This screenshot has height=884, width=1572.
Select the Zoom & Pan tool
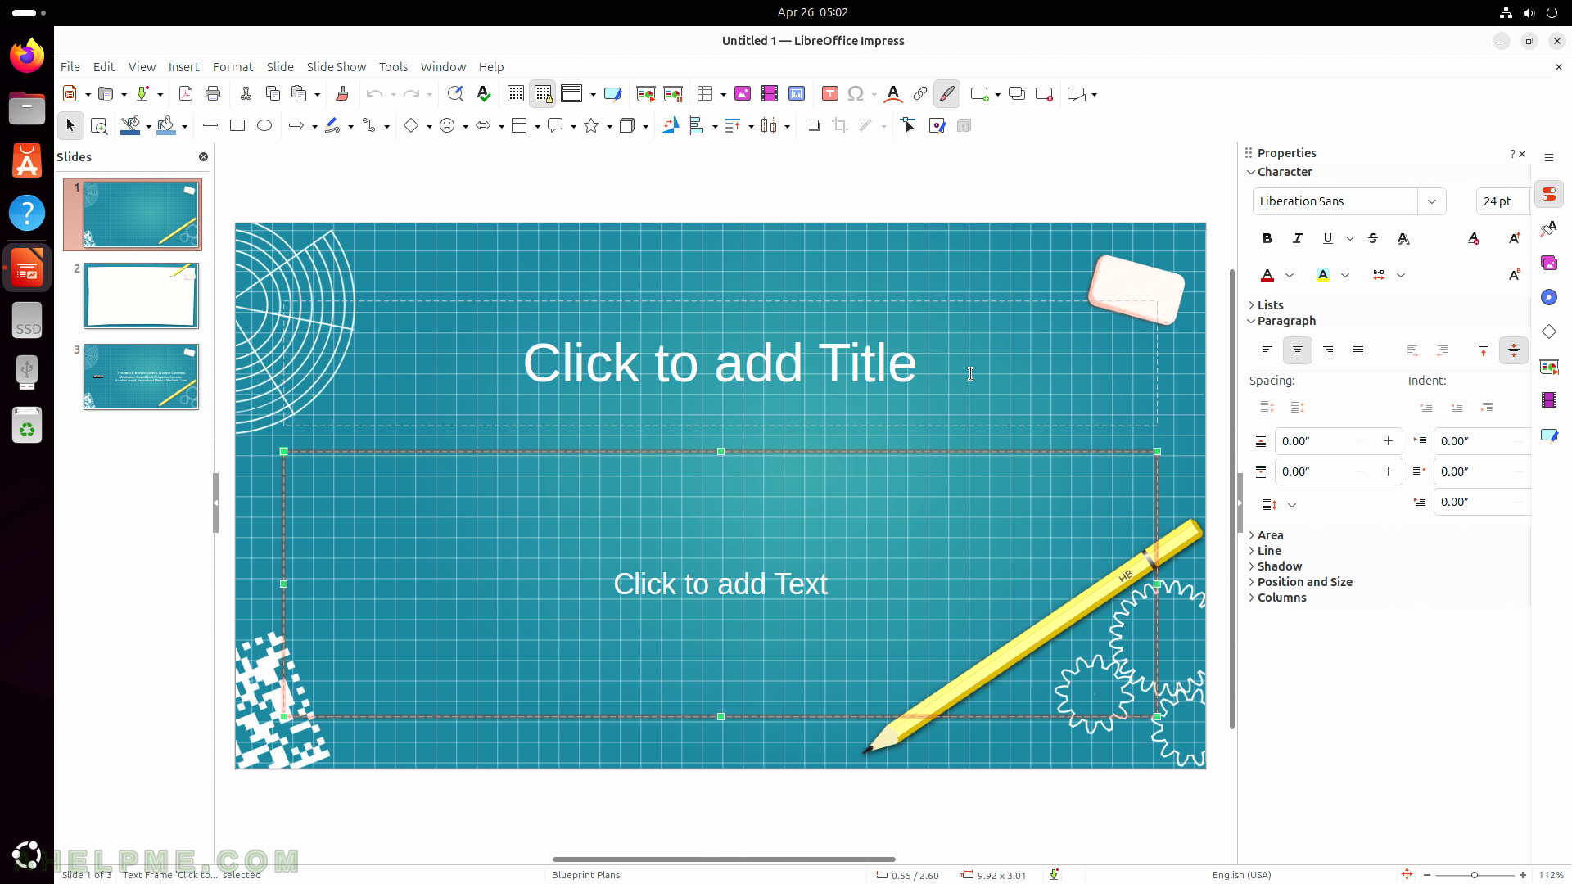99,126
